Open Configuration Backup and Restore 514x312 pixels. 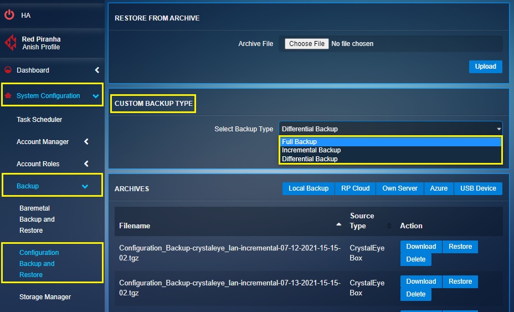tap(39, 263)
